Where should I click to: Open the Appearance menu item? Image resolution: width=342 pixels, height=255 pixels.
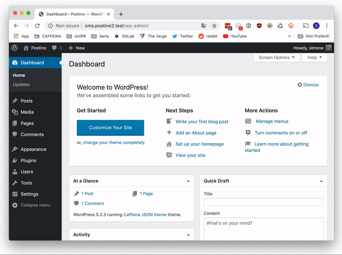[x=35, y=149]
